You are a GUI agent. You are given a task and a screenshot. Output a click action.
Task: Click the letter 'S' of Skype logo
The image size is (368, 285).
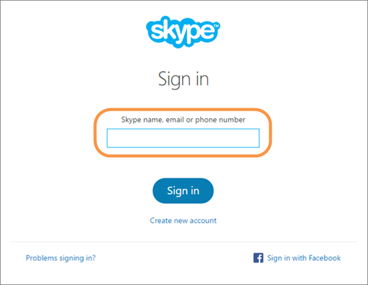[x=156, y=32]
